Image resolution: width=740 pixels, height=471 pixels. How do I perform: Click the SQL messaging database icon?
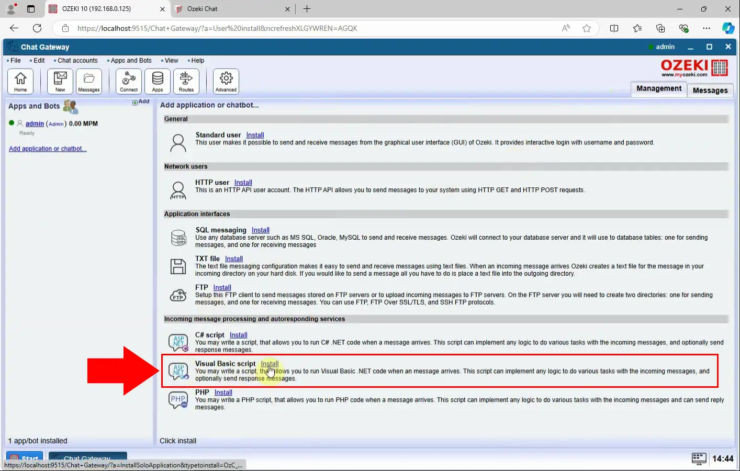point(178,238)
